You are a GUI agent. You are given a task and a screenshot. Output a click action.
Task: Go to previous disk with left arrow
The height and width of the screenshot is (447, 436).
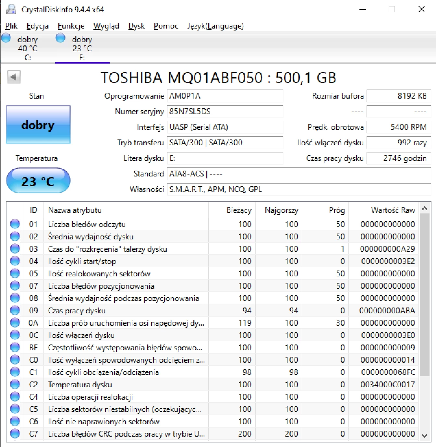(x=14, y=77)
